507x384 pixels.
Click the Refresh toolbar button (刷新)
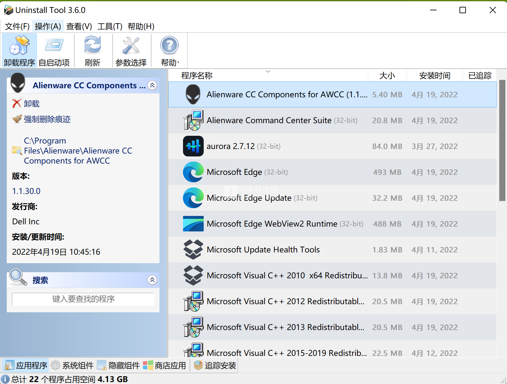pyautogui.click(x=92, y=50)
